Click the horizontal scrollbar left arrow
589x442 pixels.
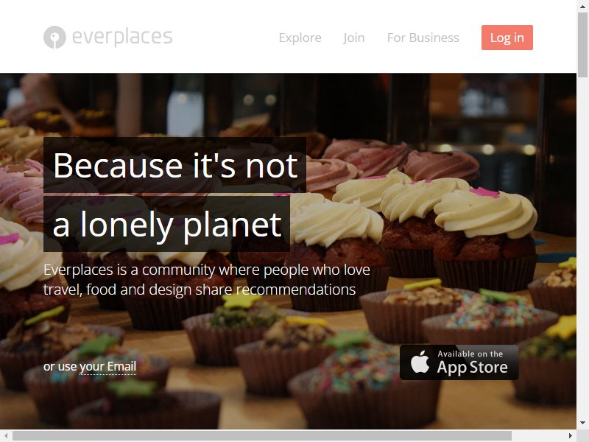click(6, 435)
